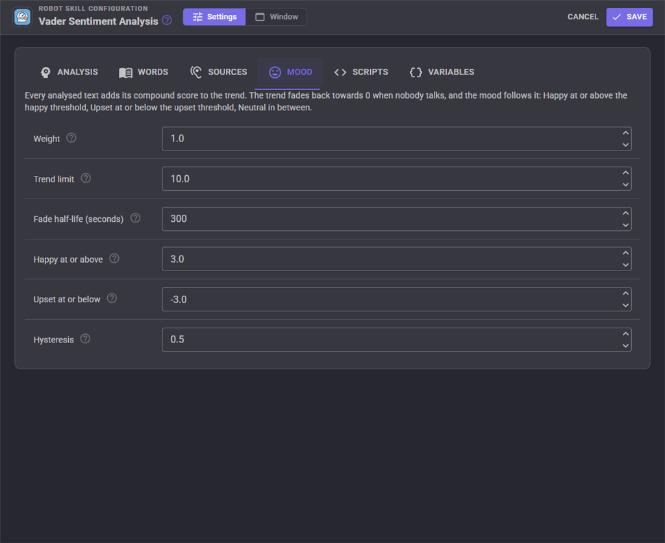Image resolution: width=665 pixels, height=543 pixels.
Task: Click the Fade half-life input showing 300
Action: [x=397, y=219]
